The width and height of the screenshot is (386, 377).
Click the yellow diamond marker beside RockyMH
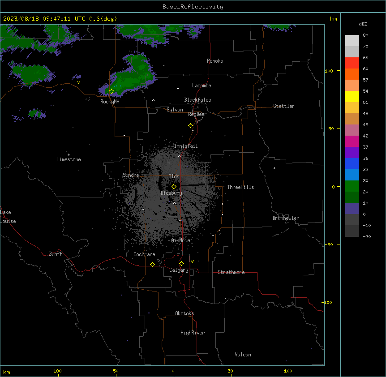(112, 91)
